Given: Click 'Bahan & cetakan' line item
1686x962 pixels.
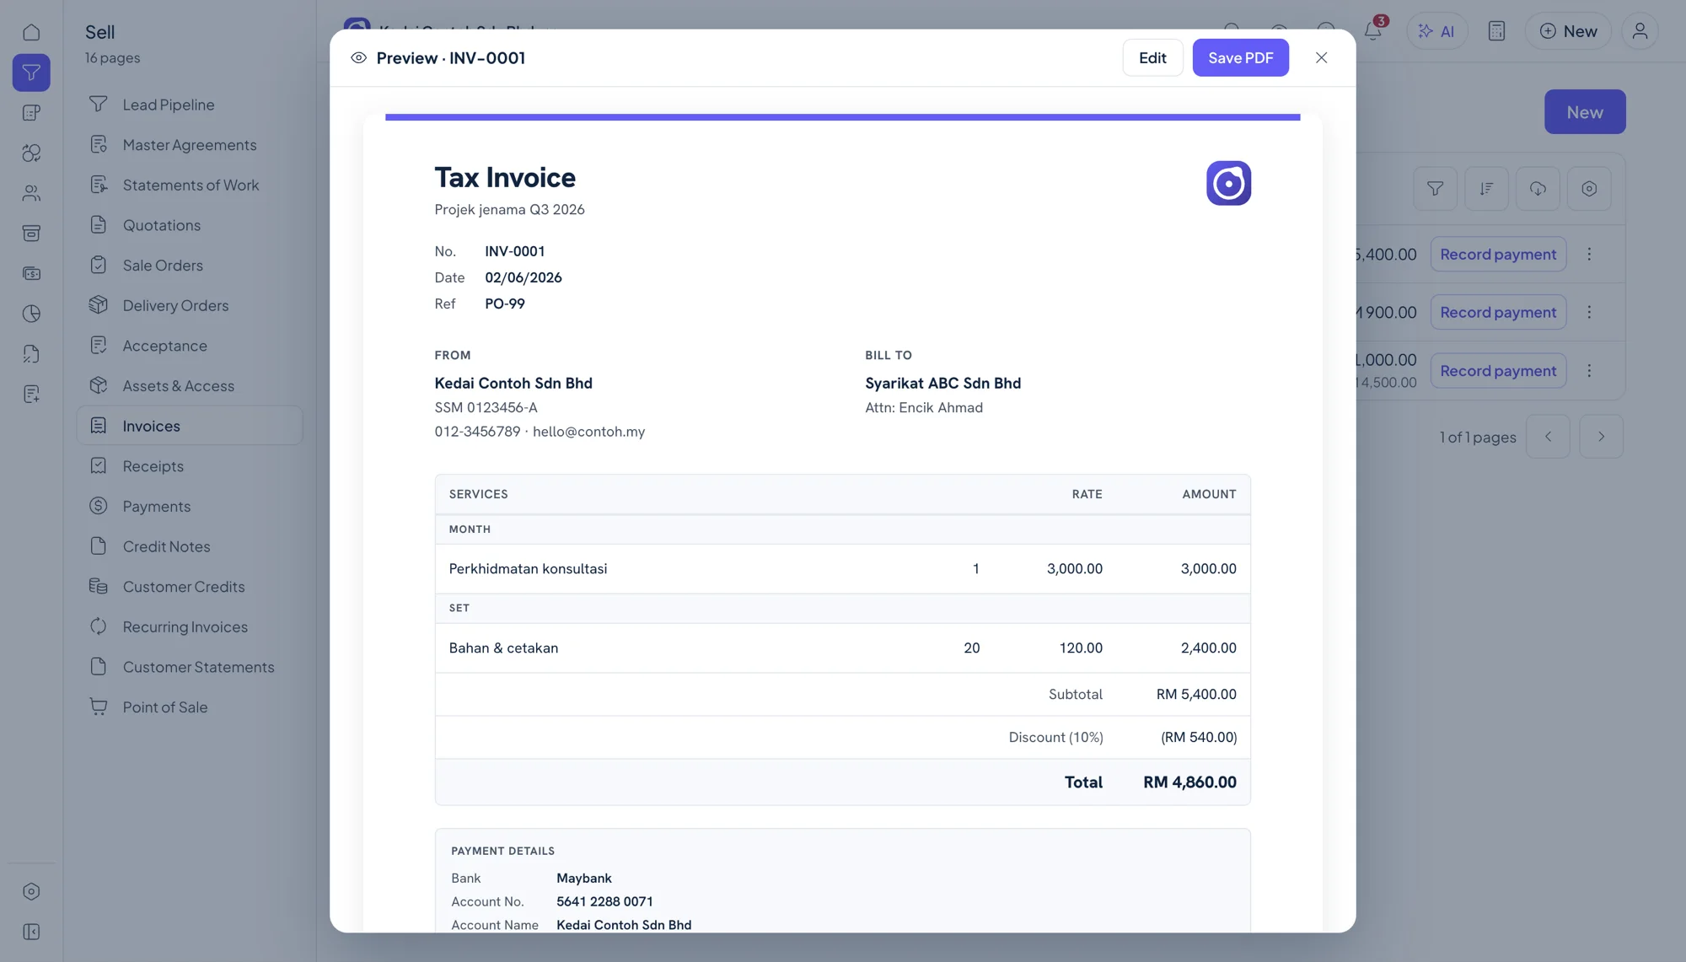Looking at the screenshot, I should tap(503, 648).
